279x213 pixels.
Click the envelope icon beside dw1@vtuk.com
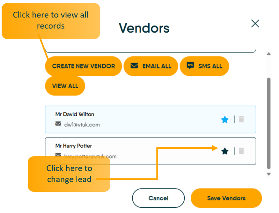[x=58, y=124]
